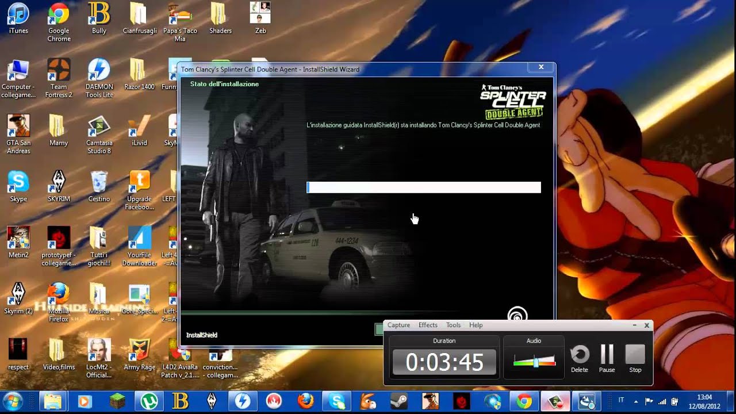
Task: Open Skype from the taskbar
Action: point(336,401)
